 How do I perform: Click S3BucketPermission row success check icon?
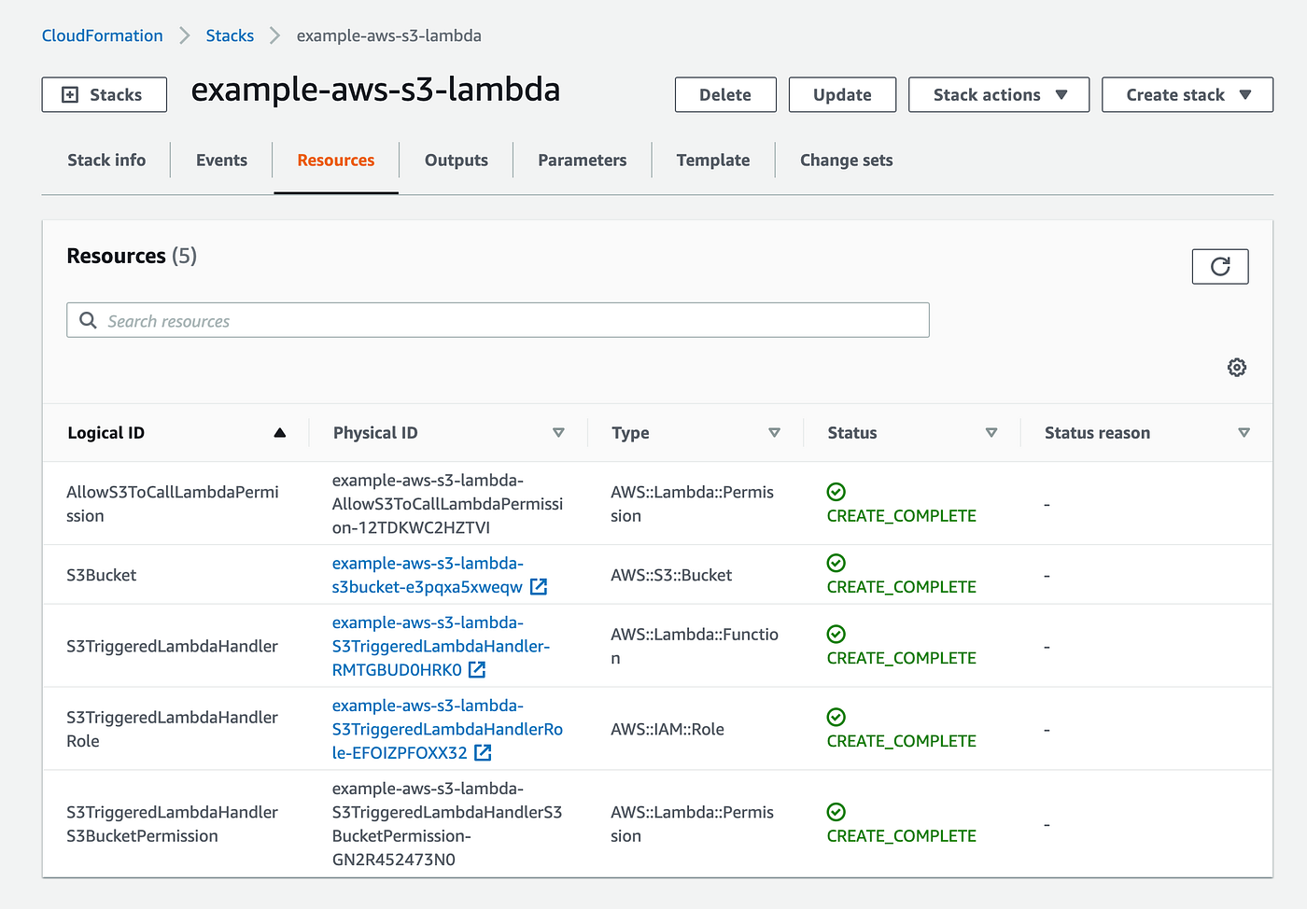(x=836, y=812)
